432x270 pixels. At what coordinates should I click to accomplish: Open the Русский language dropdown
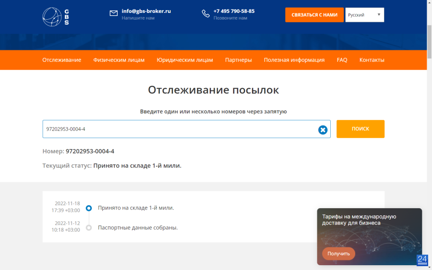364,15
